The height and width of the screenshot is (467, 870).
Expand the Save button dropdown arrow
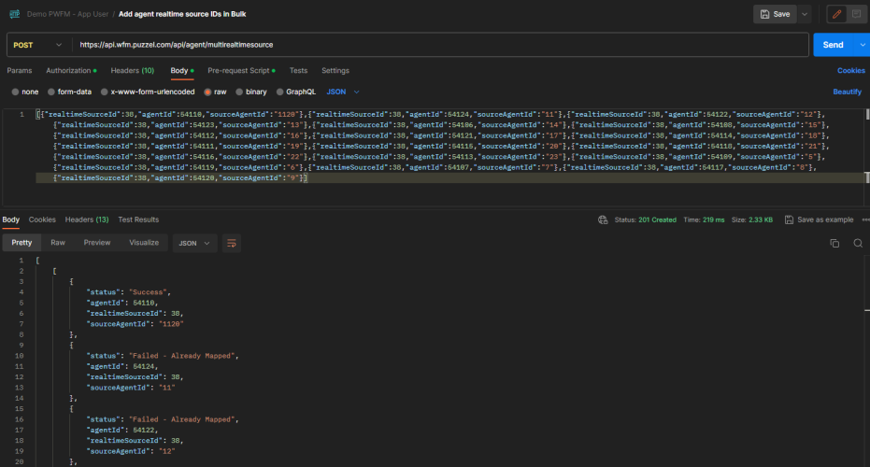pyautogui.click(x=805, y=14)
